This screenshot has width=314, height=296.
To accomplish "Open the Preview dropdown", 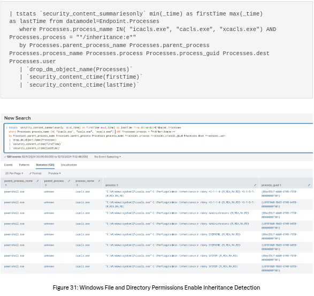I will point(54,173).
